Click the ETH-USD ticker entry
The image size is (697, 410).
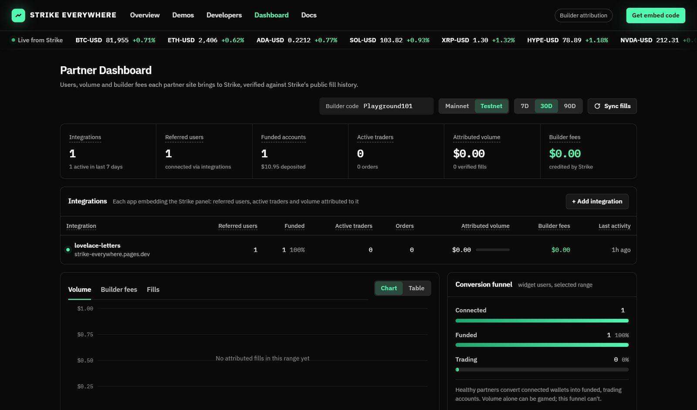point(206,40)
